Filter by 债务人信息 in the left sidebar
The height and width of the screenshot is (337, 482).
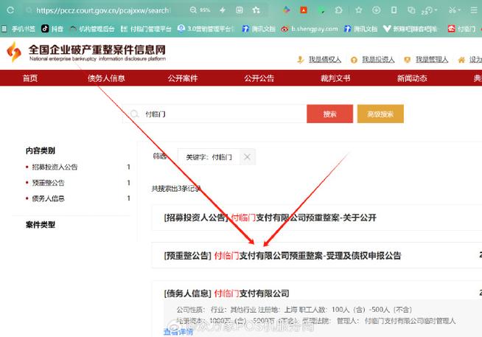(48, 198)
